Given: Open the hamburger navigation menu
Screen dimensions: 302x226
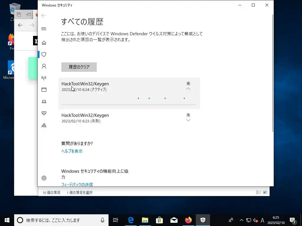Looking at the screenshot, I should pos(44,29).
